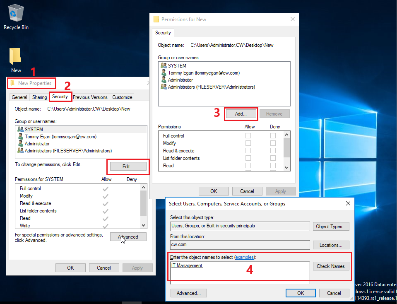Select Administrators group in New Properties list
Image resolution: width=397 pixels, height=304 pixels.
(68, 151)
